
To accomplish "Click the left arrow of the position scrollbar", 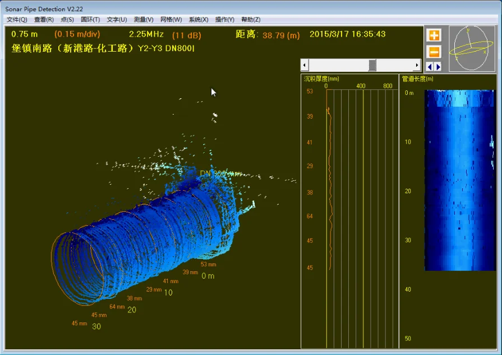I will [304, 65].
